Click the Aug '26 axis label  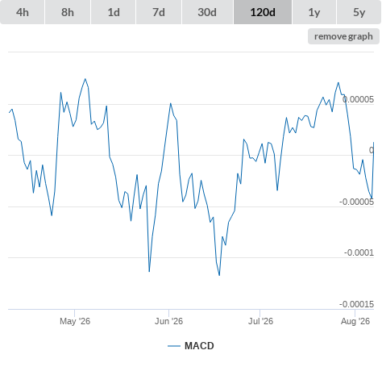tap(355, 321)
